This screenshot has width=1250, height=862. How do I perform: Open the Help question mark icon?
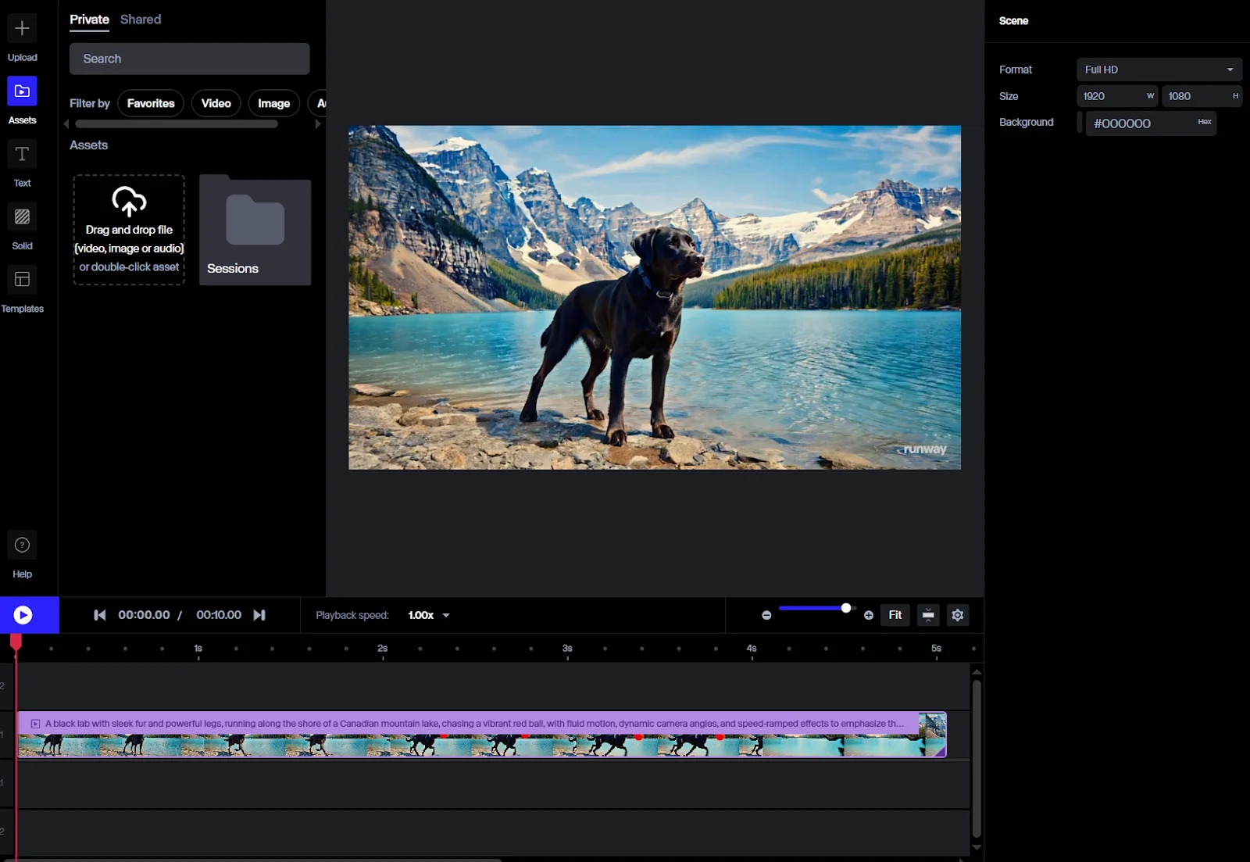point(22,545)
